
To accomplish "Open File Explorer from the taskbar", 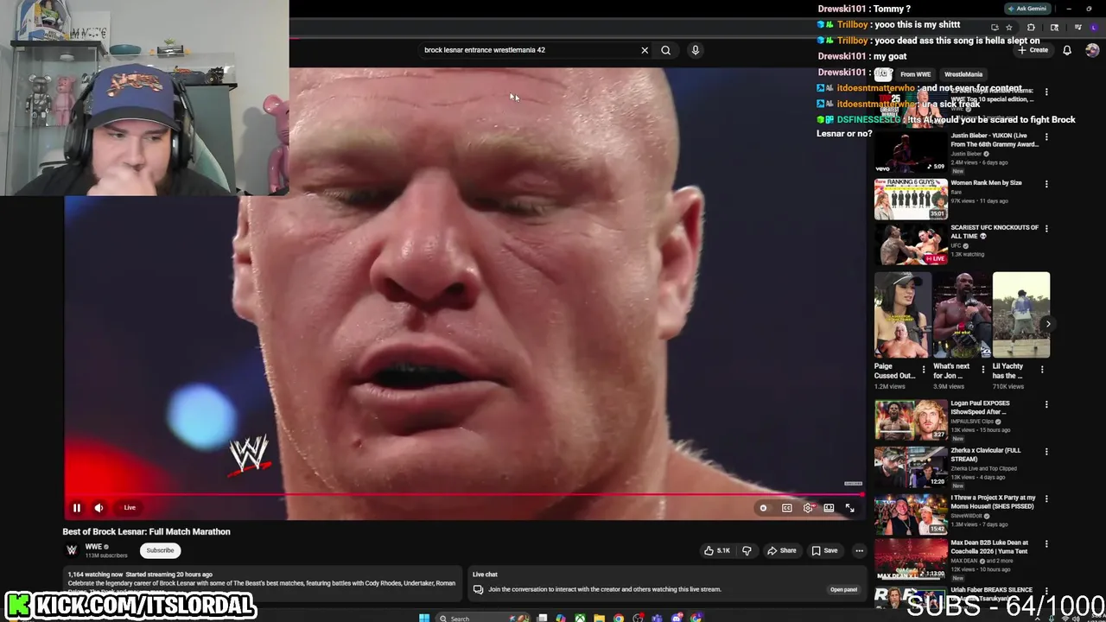I will (599, 618).
